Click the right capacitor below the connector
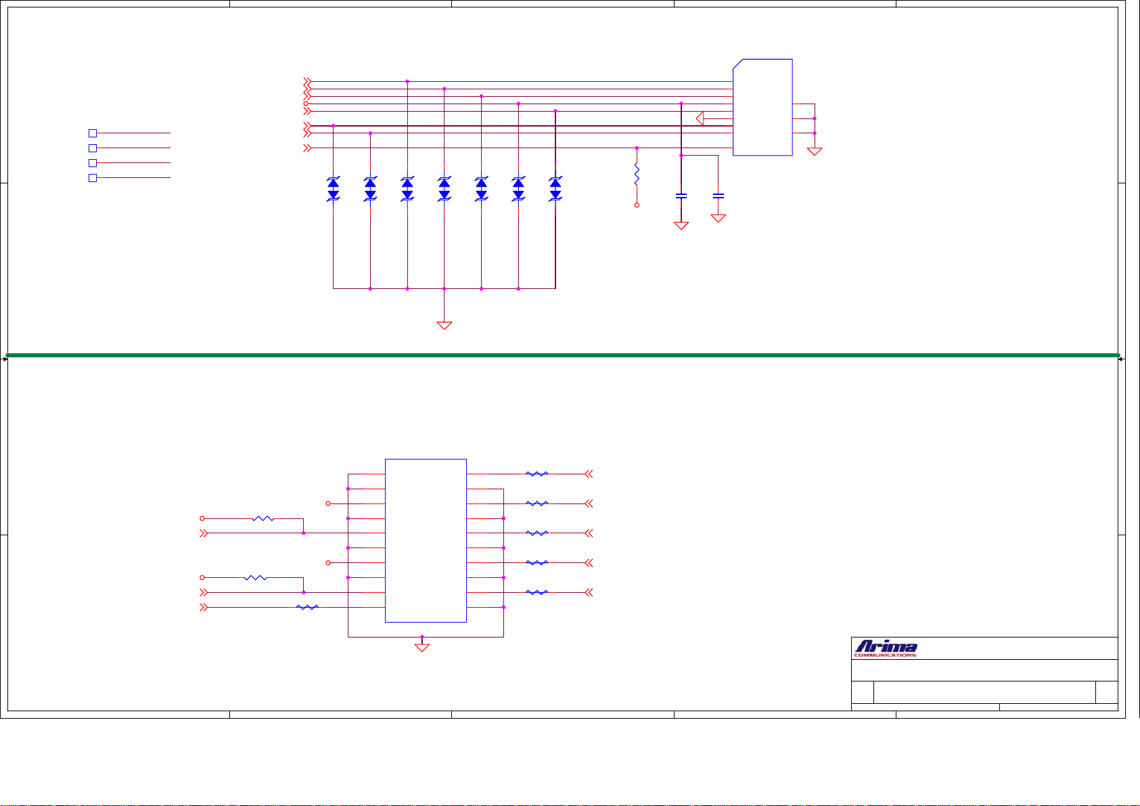This screenshot has height=806, width=1140. [719, 196]
